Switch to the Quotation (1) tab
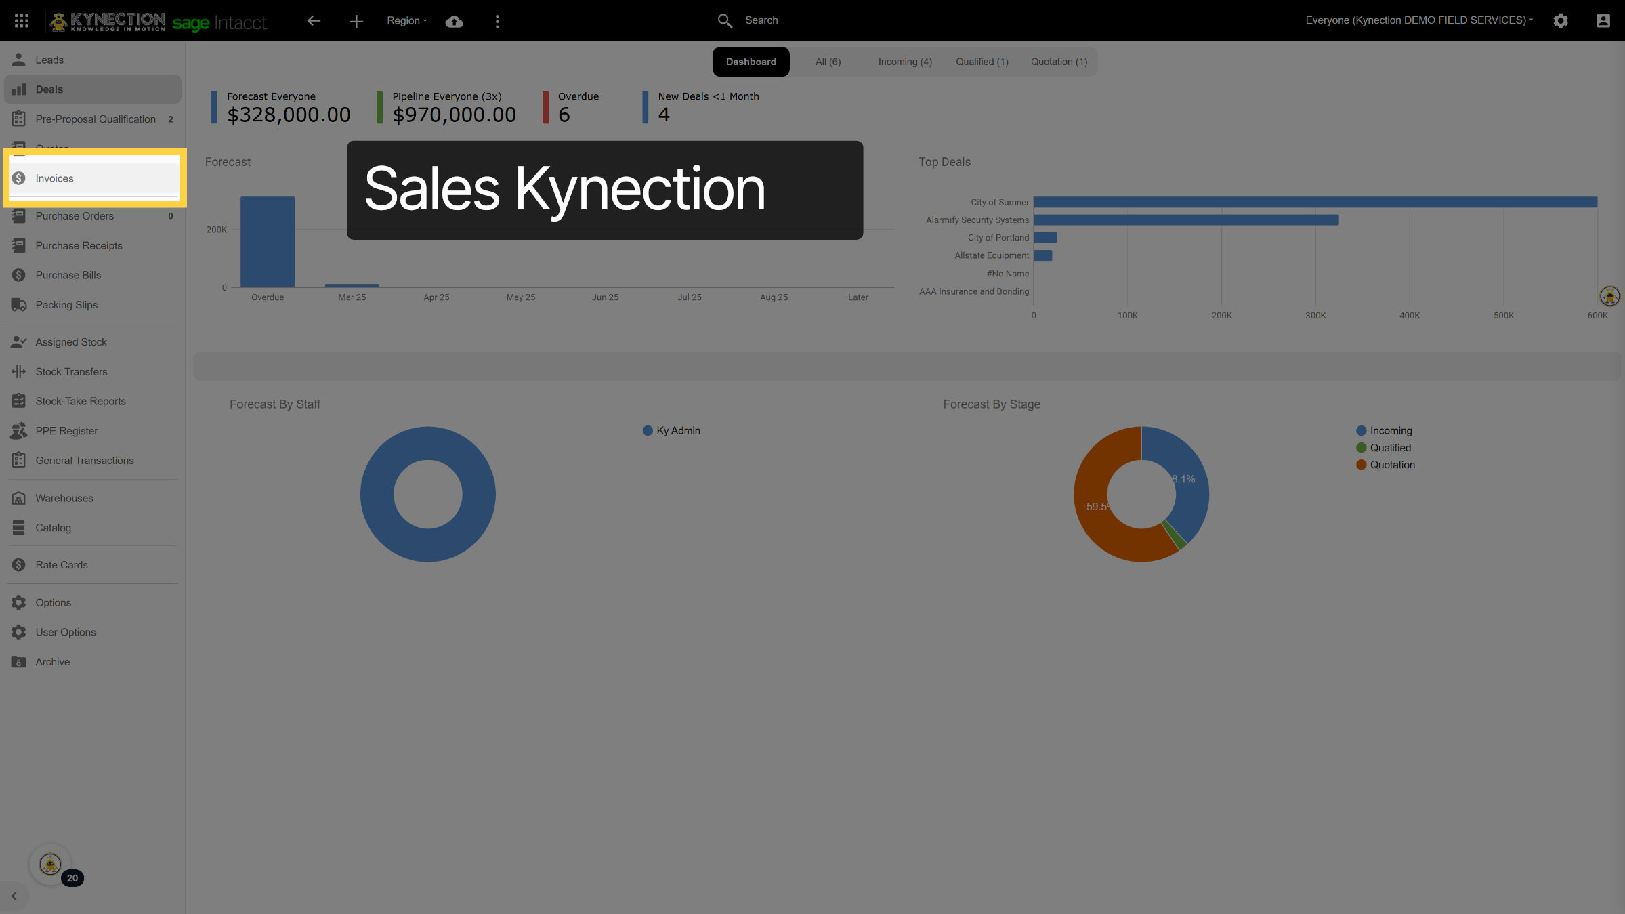 point(1059,62)
